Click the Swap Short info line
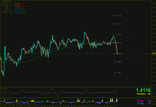The image size is (156, 107). point(7,13)
